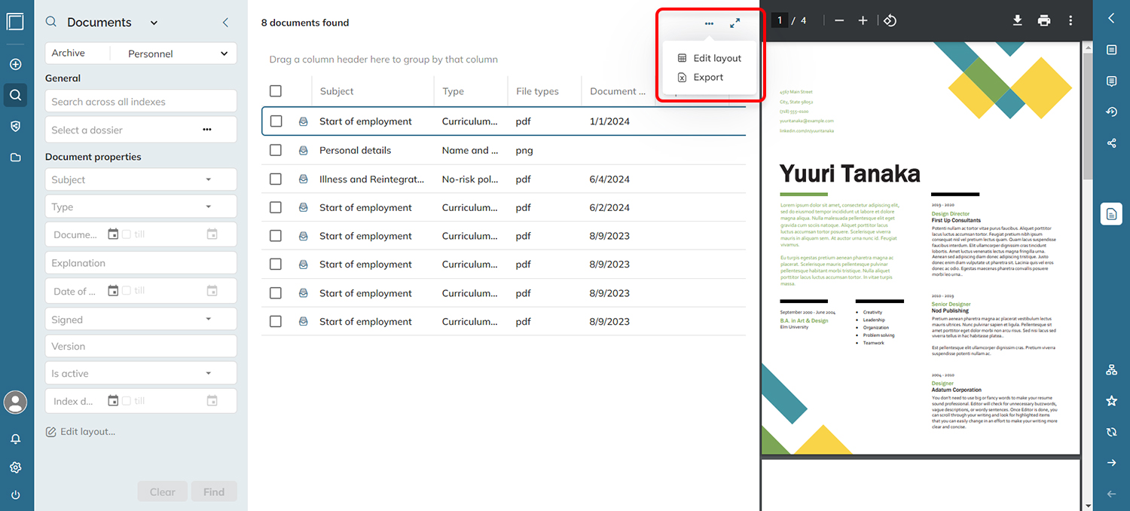This screenshot has width=1130, height=511.
Task: Open the share icon on the right sidebar
Action: click(x=1111, y=142)
